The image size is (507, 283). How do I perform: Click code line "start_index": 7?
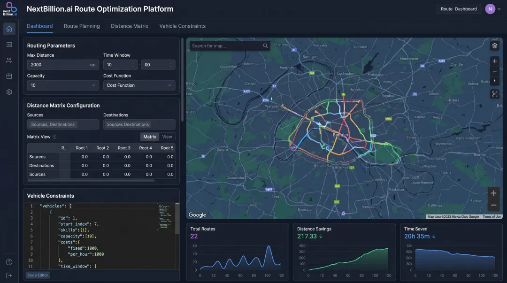click(x=78, y=224)
